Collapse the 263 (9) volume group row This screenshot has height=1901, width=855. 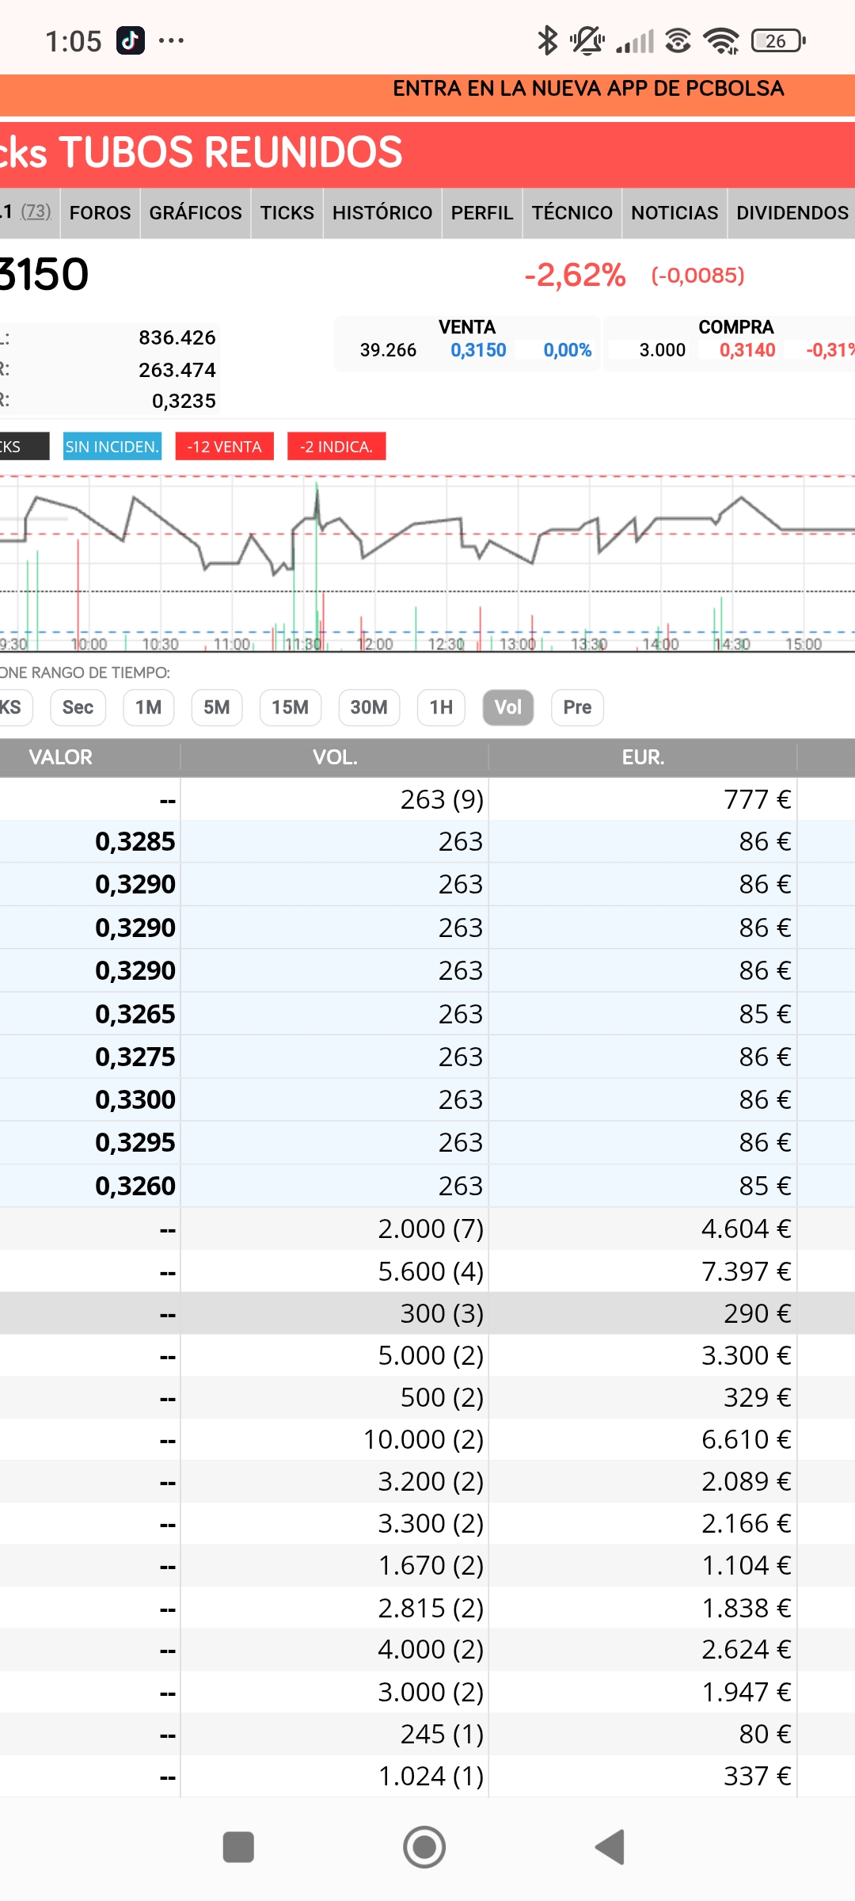427,799
